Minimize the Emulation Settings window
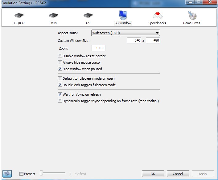Screen dimensions: 218x180 click(x=190, y=2)
